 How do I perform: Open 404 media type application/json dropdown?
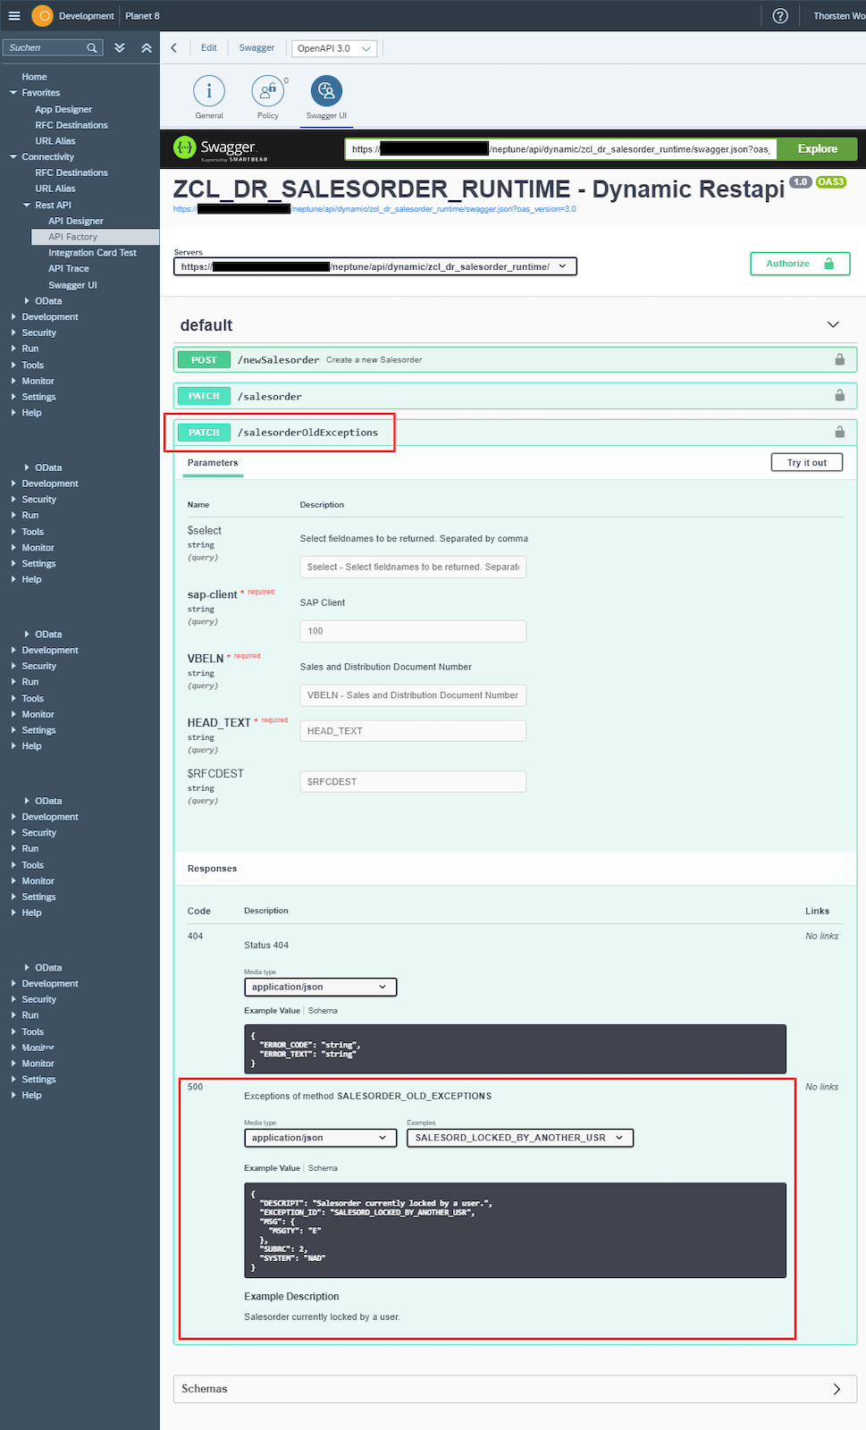point(320,987)
